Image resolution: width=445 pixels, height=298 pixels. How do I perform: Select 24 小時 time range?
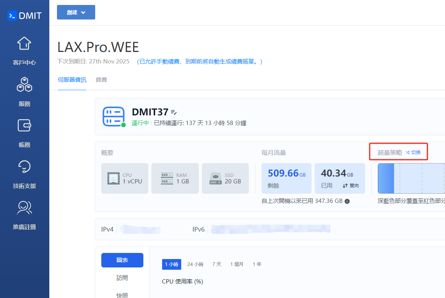pyautogui.click(x=195, y=264)
